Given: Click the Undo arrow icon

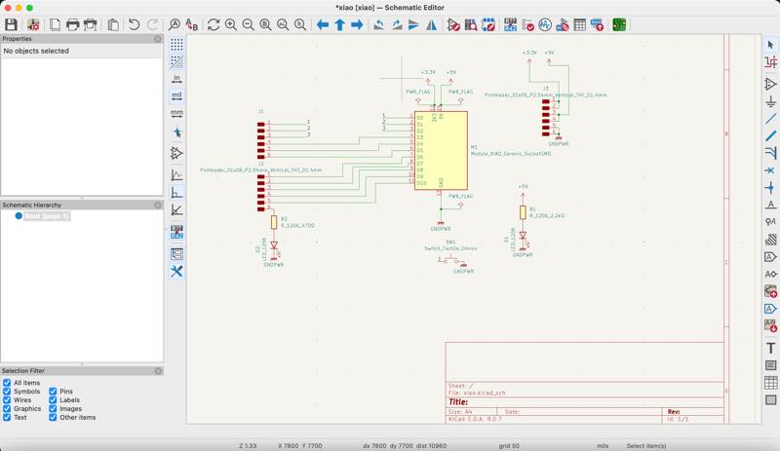Looking at the screenshot, I should tap(134, 24).
